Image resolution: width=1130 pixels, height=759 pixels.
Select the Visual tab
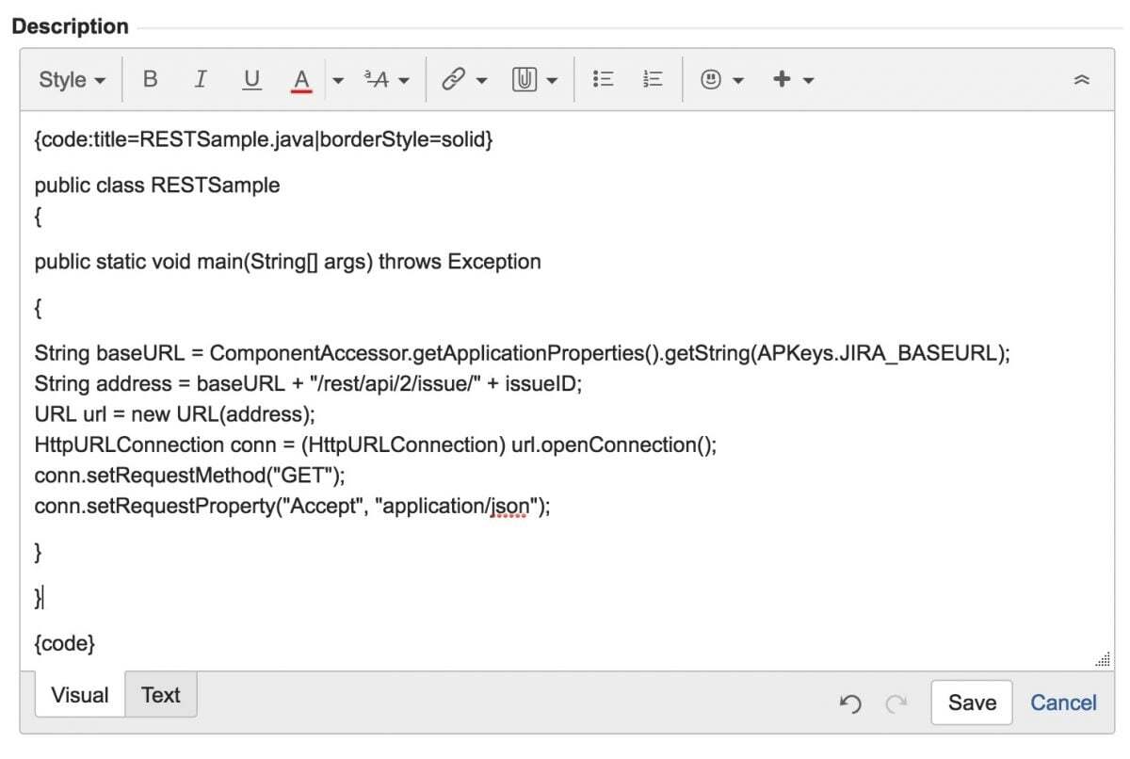[78, 695]
